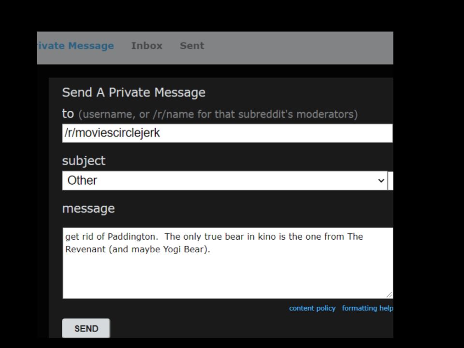Image resolution: width=464 pixels, height=348 pixels.
Task: Click the username hint text
Action: point(218,115)
